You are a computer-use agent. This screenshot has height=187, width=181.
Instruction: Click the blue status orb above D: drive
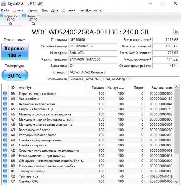24,16
